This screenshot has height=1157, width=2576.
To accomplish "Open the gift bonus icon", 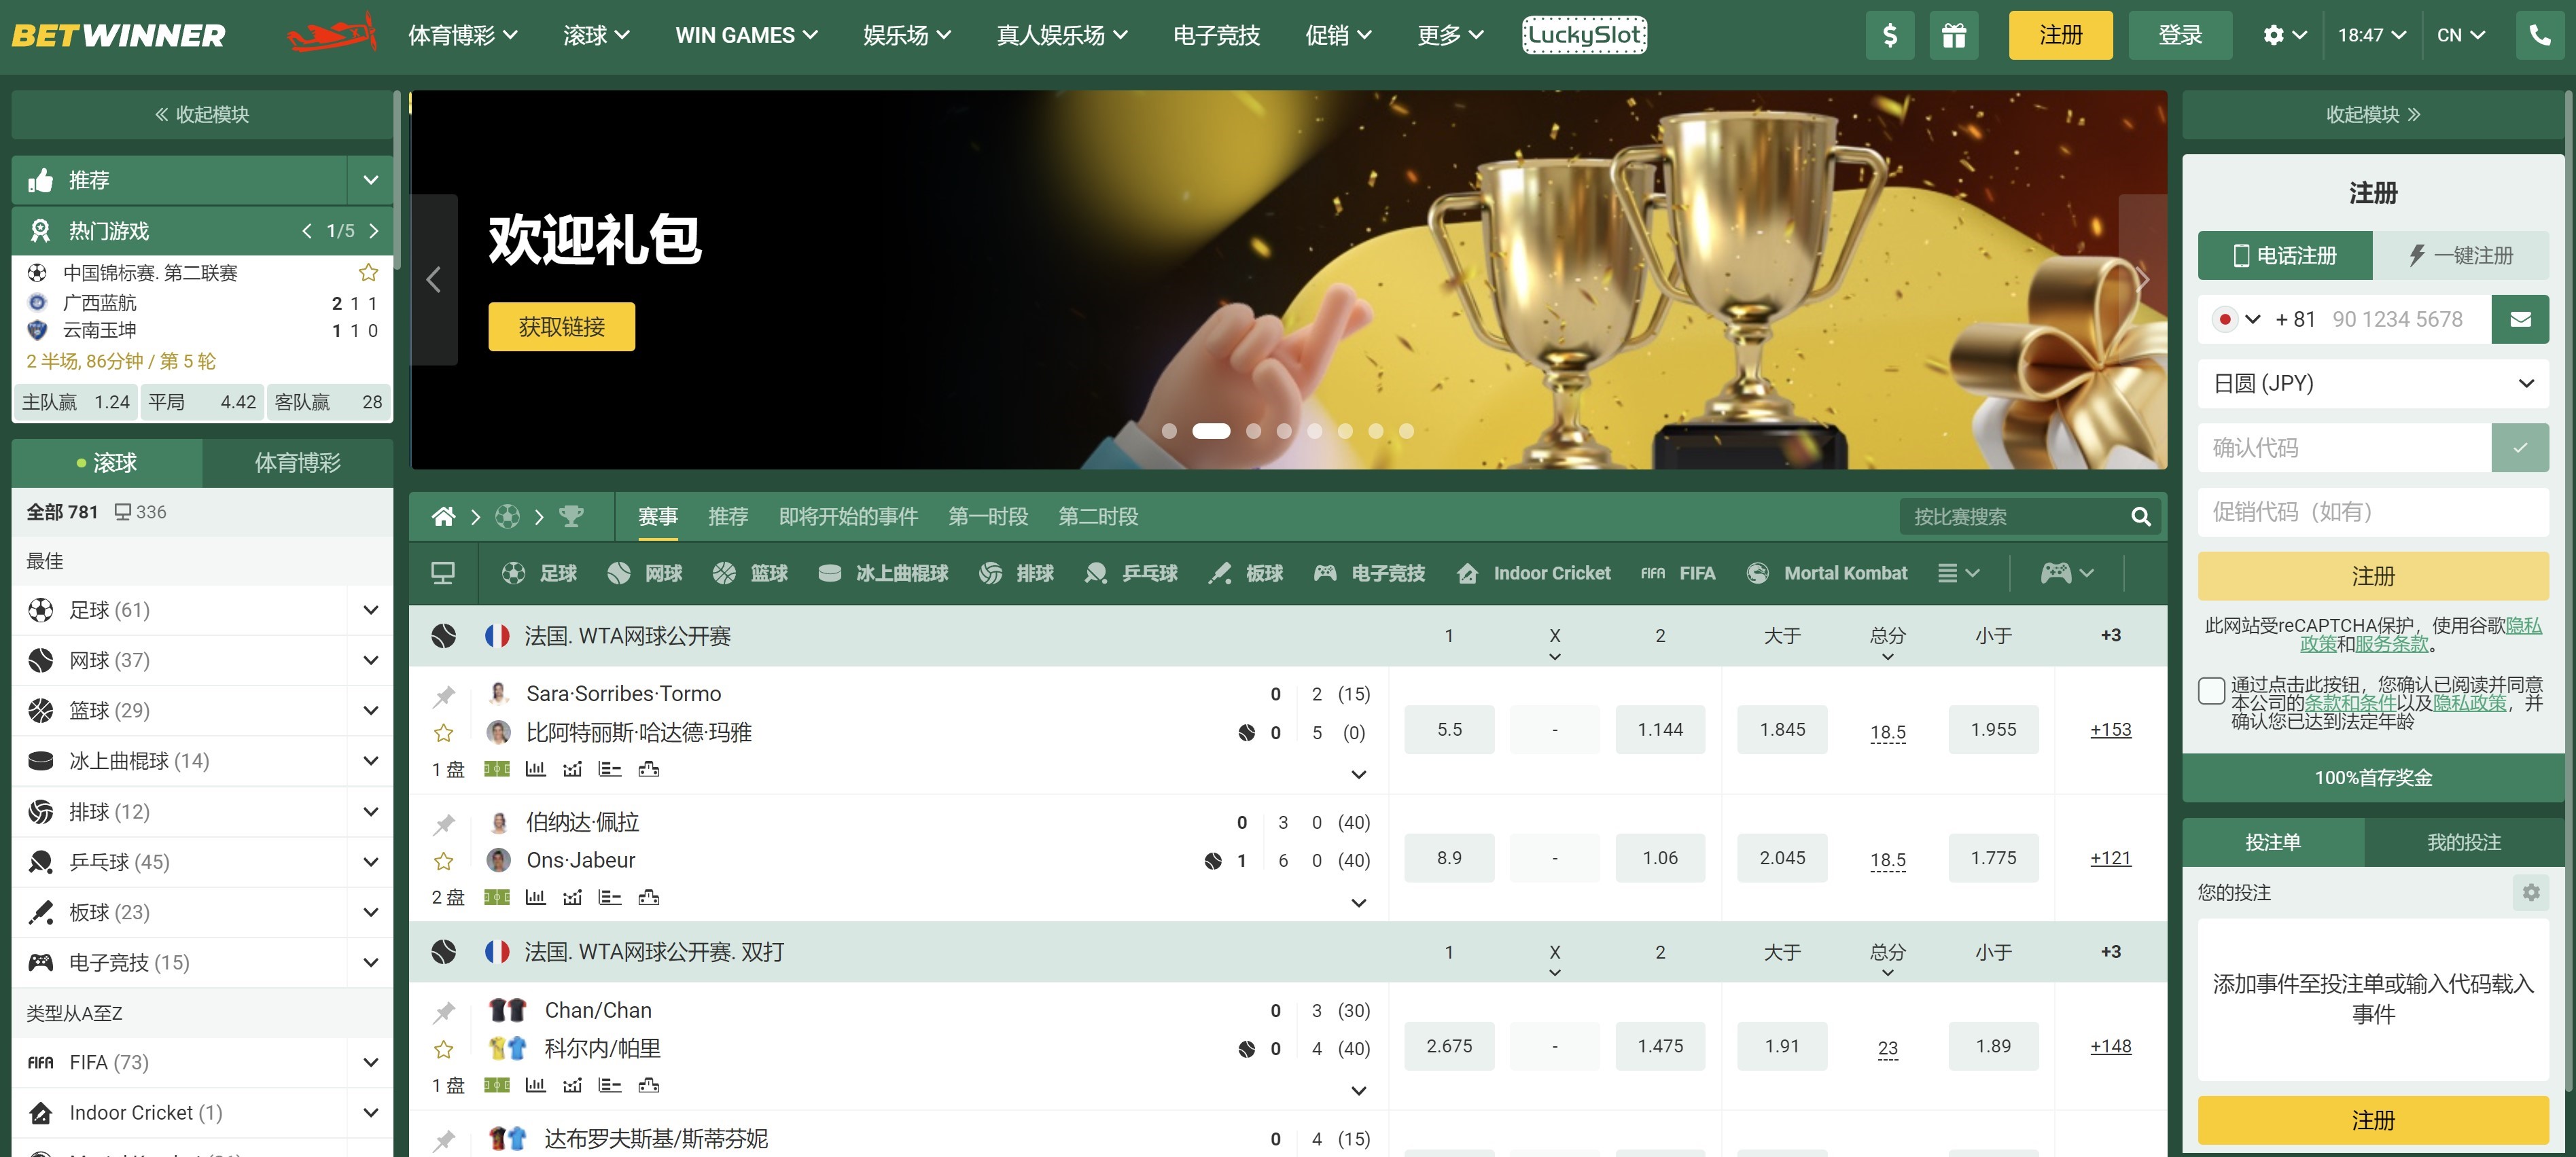I will pyautogui.click(x=1953, y=36).
